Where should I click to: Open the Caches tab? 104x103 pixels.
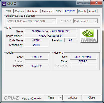[x=19, y=11]
